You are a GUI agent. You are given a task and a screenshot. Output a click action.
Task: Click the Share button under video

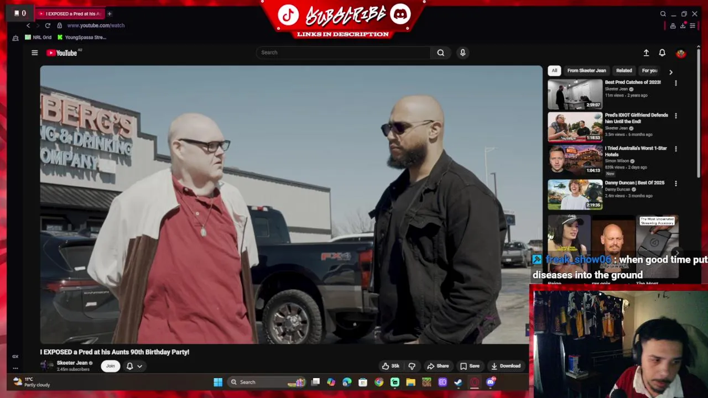[438, 366]
